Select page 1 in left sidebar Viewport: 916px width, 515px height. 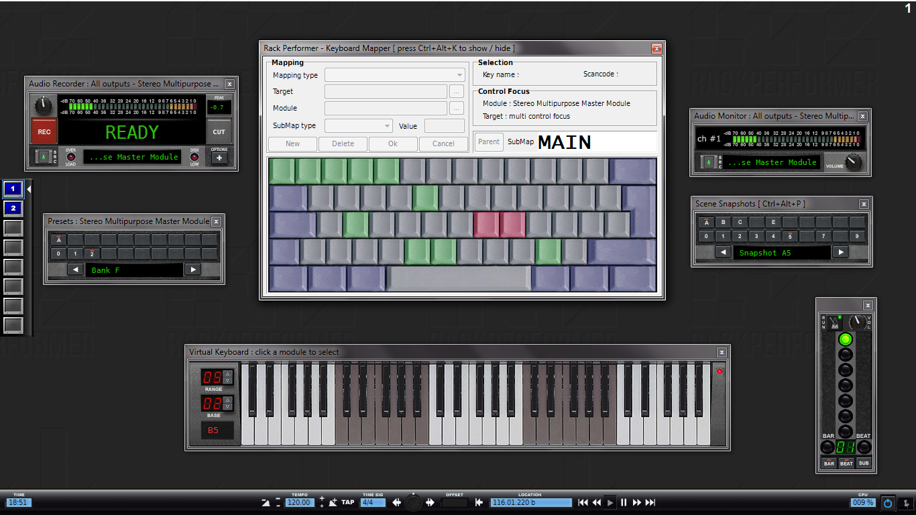13,189
